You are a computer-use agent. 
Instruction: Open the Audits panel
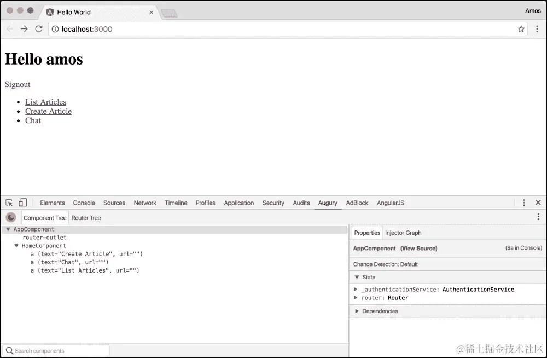pyautogui.click(x=301, y=203)
